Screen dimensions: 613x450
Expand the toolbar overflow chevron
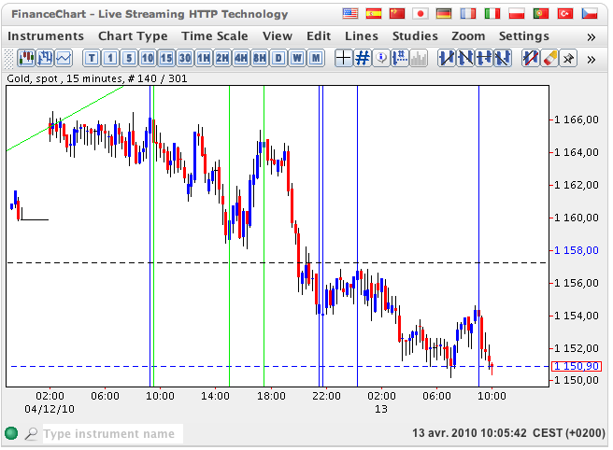tap(591, 59)
